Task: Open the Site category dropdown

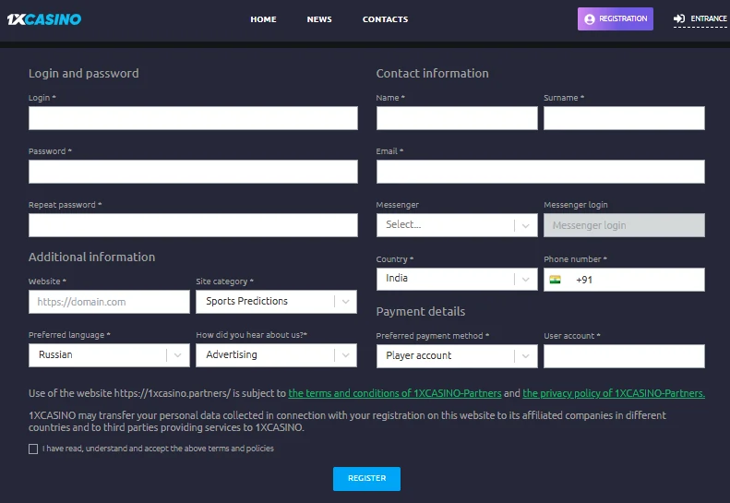Action: [x=277, y=301]
